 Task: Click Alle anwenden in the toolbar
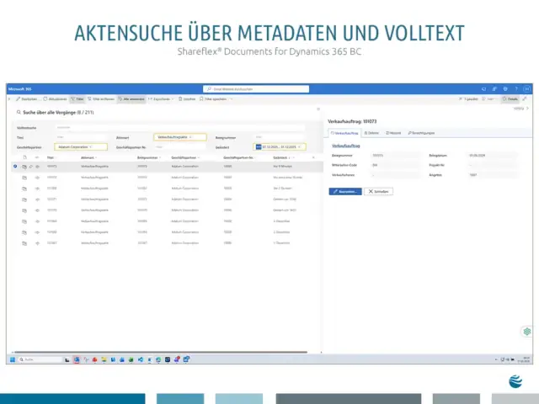coord(131,99)
